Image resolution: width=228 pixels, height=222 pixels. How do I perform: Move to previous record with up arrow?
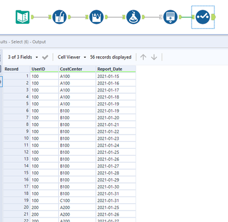click(x=143, y=57)
